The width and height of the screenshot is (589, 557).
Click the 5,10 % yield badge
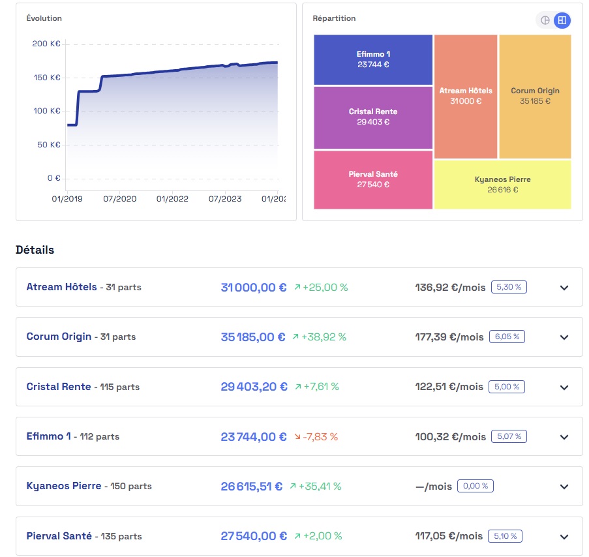[505, 536]
